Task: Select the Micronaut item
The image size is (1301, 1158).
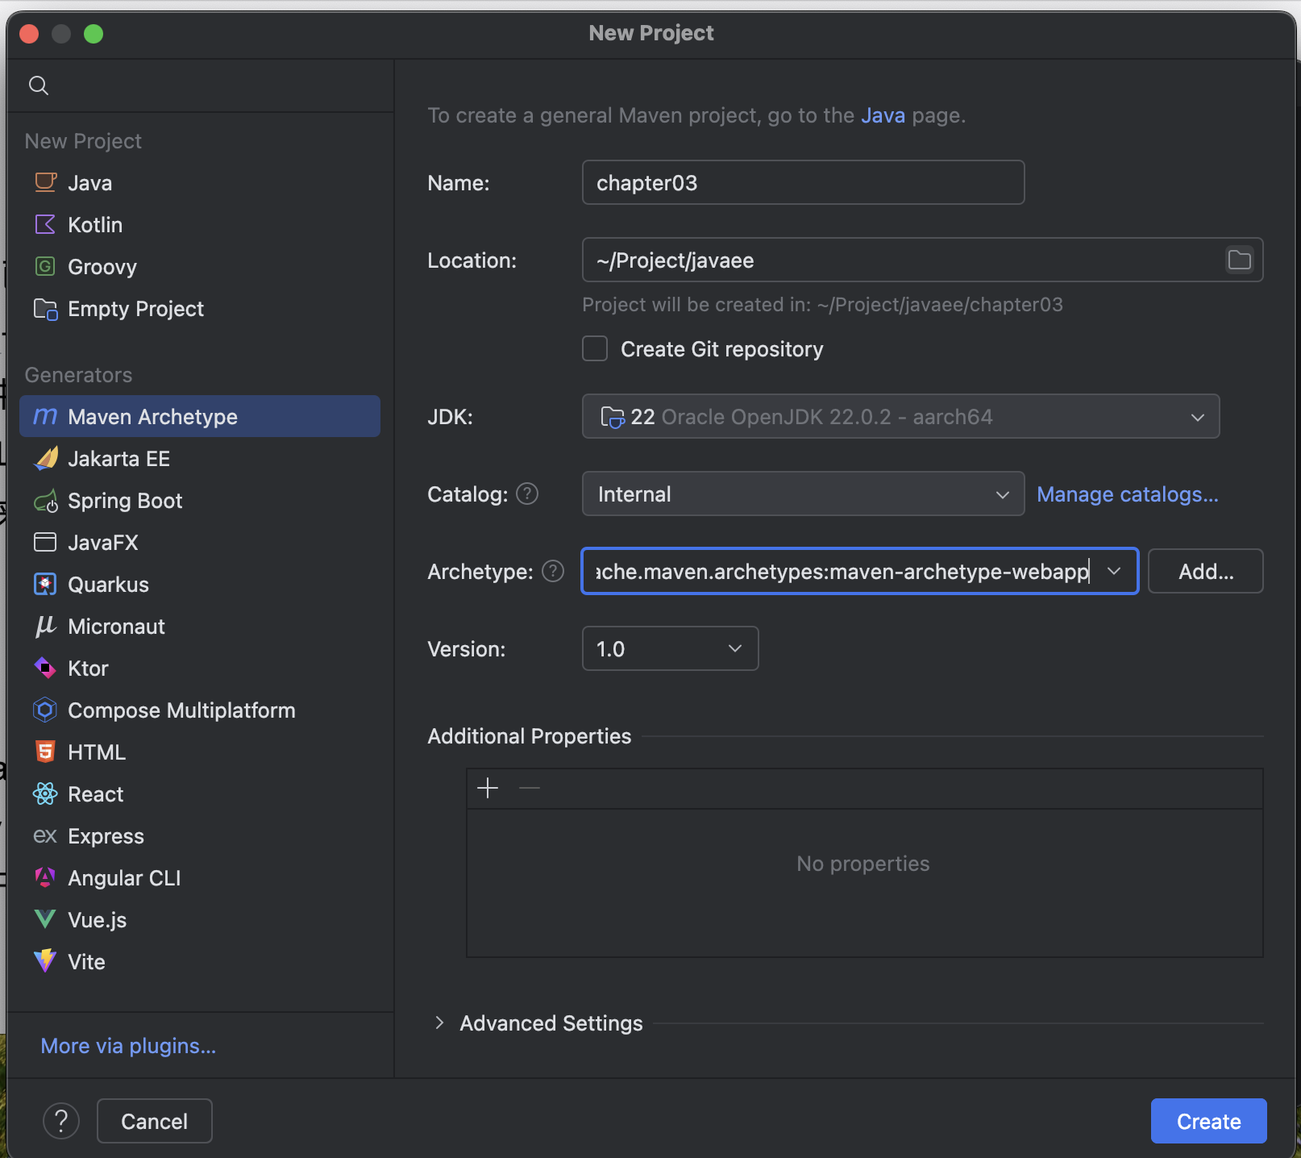Action: tap(200, 626)
